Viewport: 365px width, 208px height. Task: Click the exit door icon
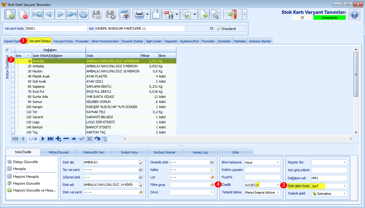click(232, 14)
